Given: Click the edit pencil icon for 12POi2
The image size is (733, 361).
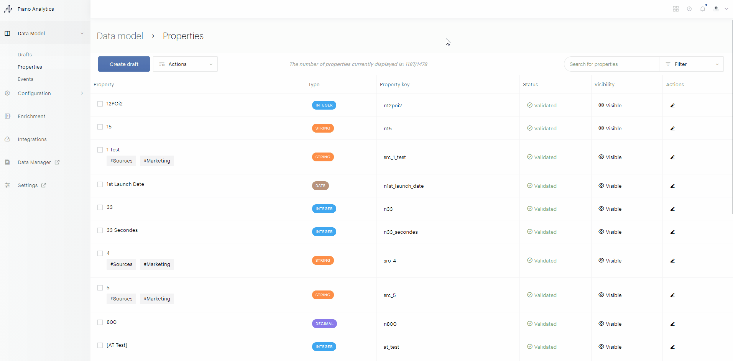Looking at the screenshot, I should click(672, 105).
